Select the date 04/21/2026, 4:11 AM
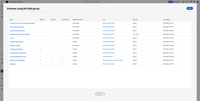 pyautogui.click(x=168, y=23)
